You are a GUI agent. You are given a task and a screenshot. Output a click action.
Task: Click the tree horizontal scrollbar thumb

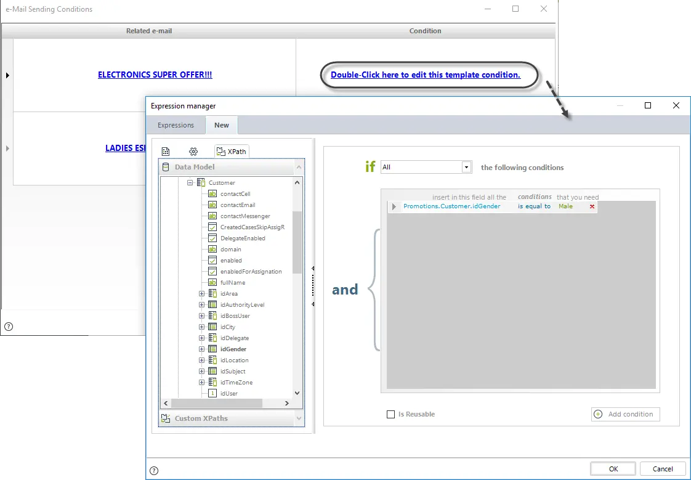pos(216,404)
